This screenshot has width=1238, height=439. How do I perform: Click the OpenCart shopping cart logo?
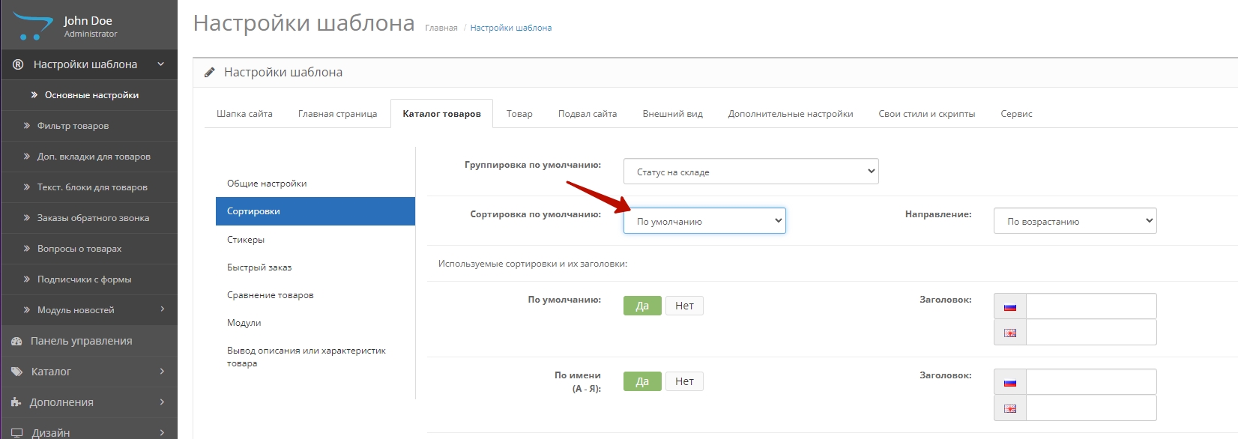[32, 26]
